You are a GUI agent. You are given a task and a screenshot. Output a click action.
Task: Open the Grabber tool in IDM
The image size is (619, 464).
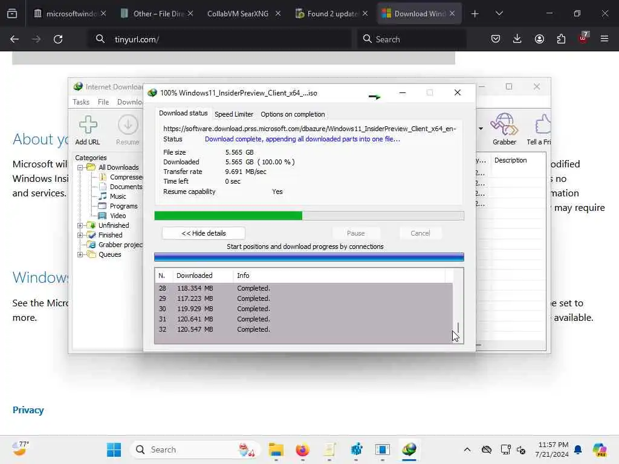tap(504, 124)
